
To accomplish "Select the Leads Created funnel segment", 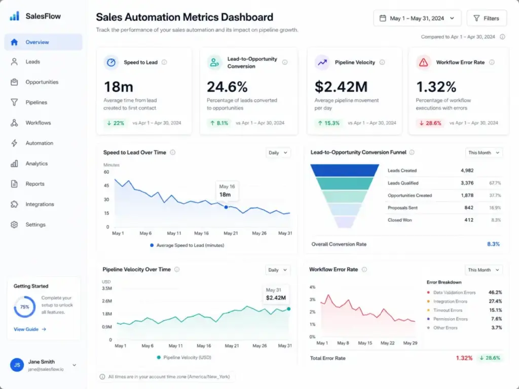I will 345,170.
